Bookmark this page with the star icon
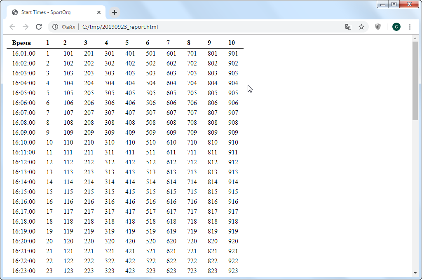 click(361, 27)
